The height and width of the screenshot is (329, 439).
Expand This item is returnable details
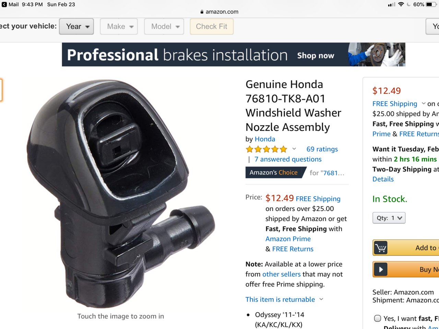[284, 300]
